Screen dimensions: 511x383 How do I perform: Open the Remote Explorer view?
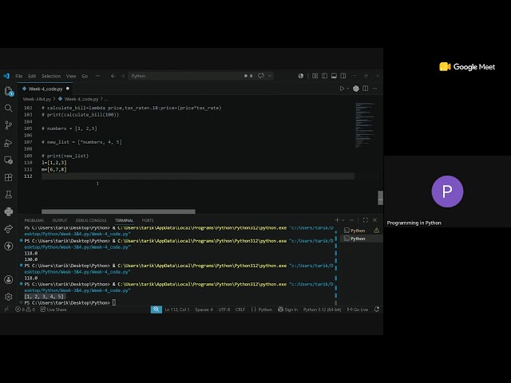click(9, 160)
